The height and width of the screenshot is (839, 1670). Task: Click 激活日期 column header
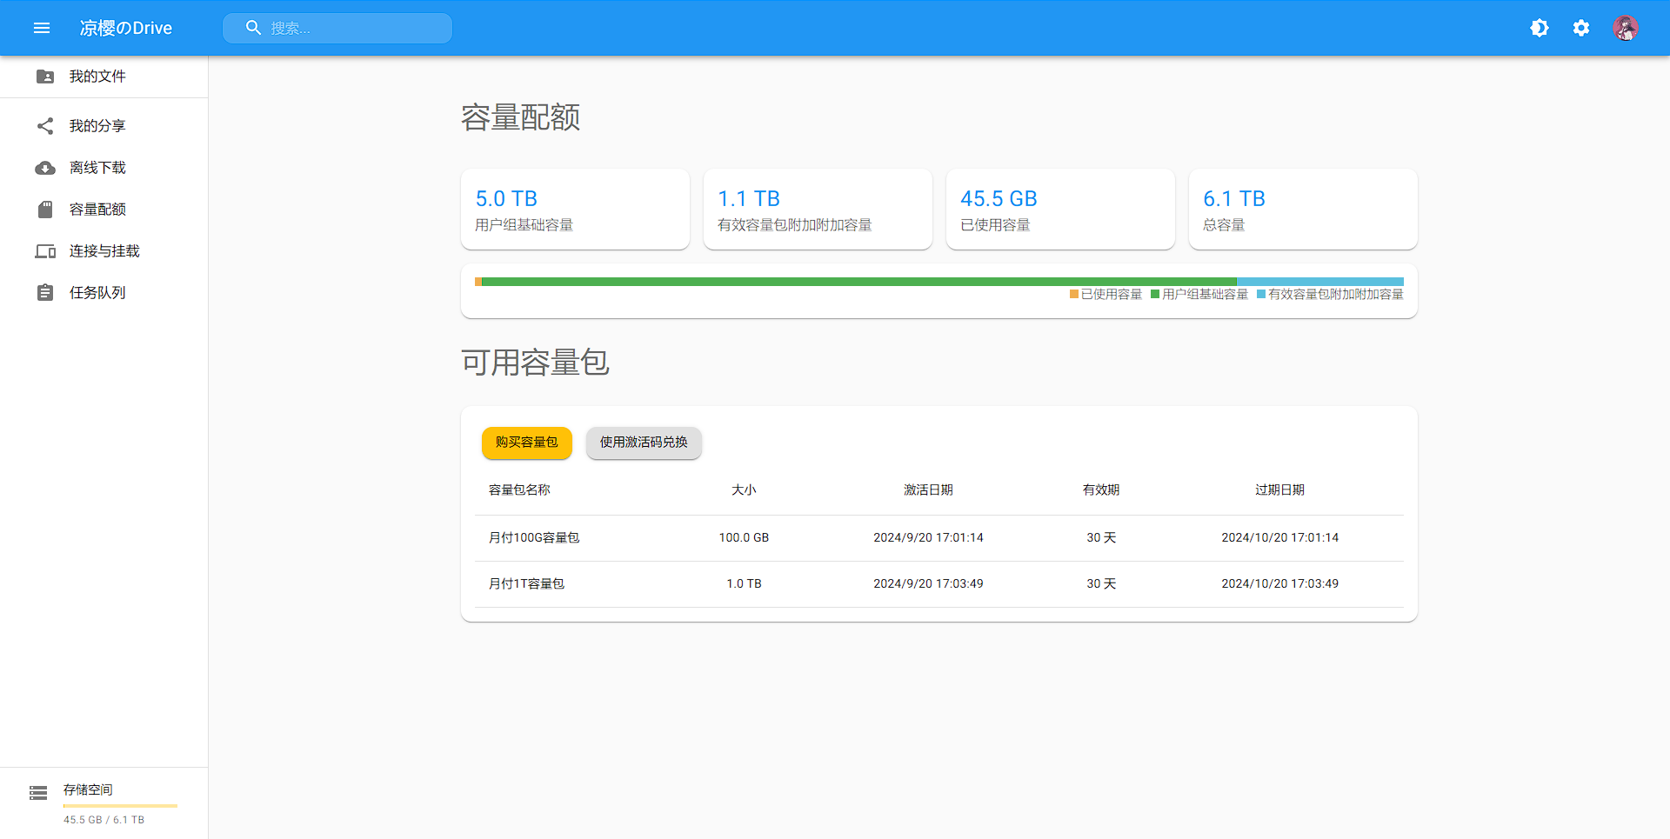(x=928, y=490)
